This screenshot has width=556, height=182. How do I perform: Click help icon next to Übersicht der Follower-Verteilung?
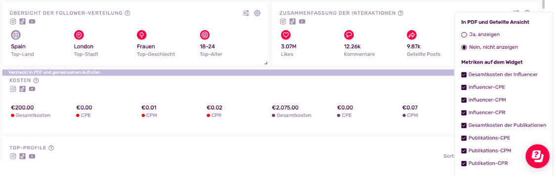click(x=128, y=13)
